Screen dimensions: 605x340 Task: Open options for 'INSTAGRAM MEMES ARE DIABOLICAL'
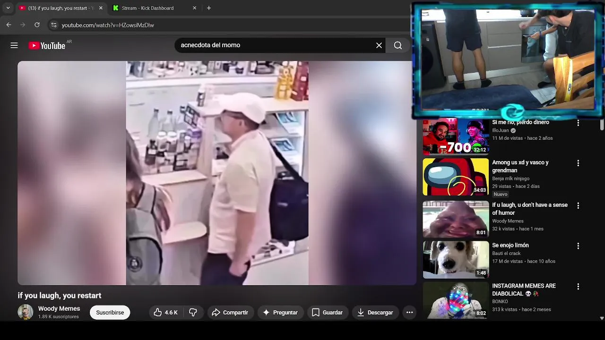[x=578, y=287]
